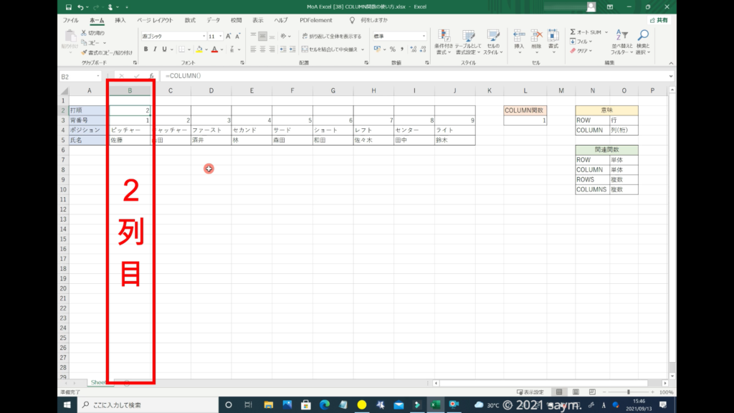Click the AutoSum sigma icon
The width and height of the screenshot is (734, 413).
click(573, 32)
